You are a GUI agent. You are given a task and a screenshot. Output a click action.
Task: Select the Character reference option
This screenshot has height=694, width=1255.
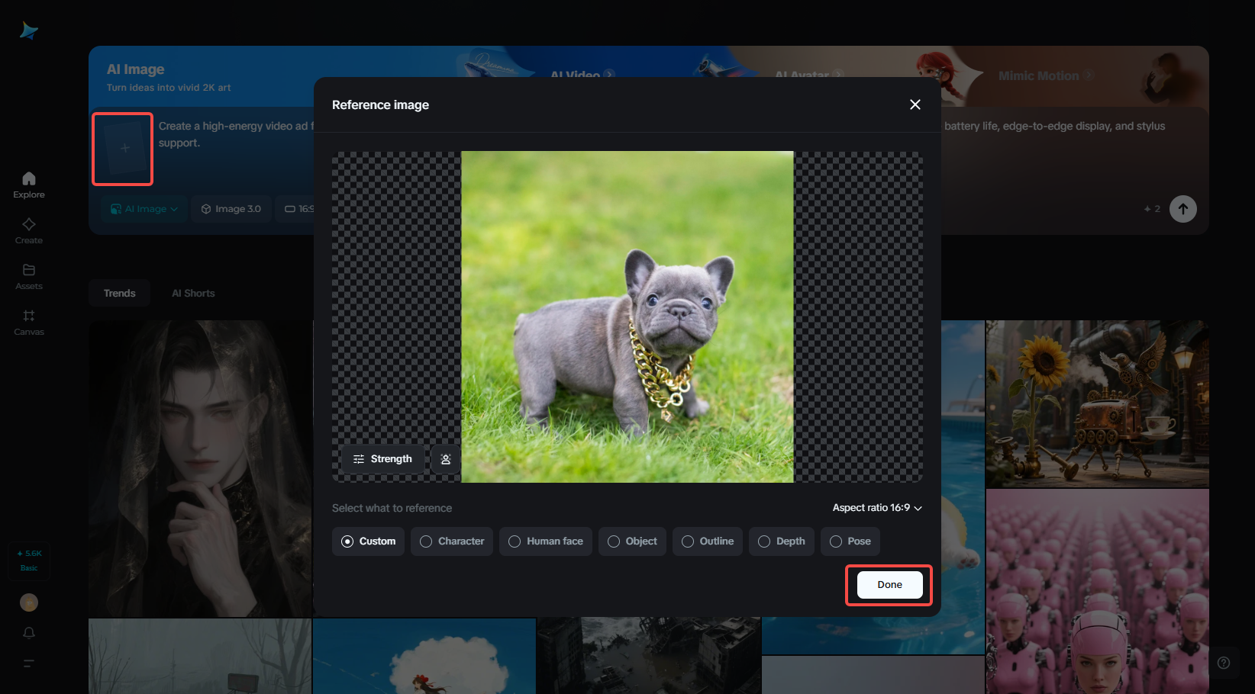[x=451, y=541]
